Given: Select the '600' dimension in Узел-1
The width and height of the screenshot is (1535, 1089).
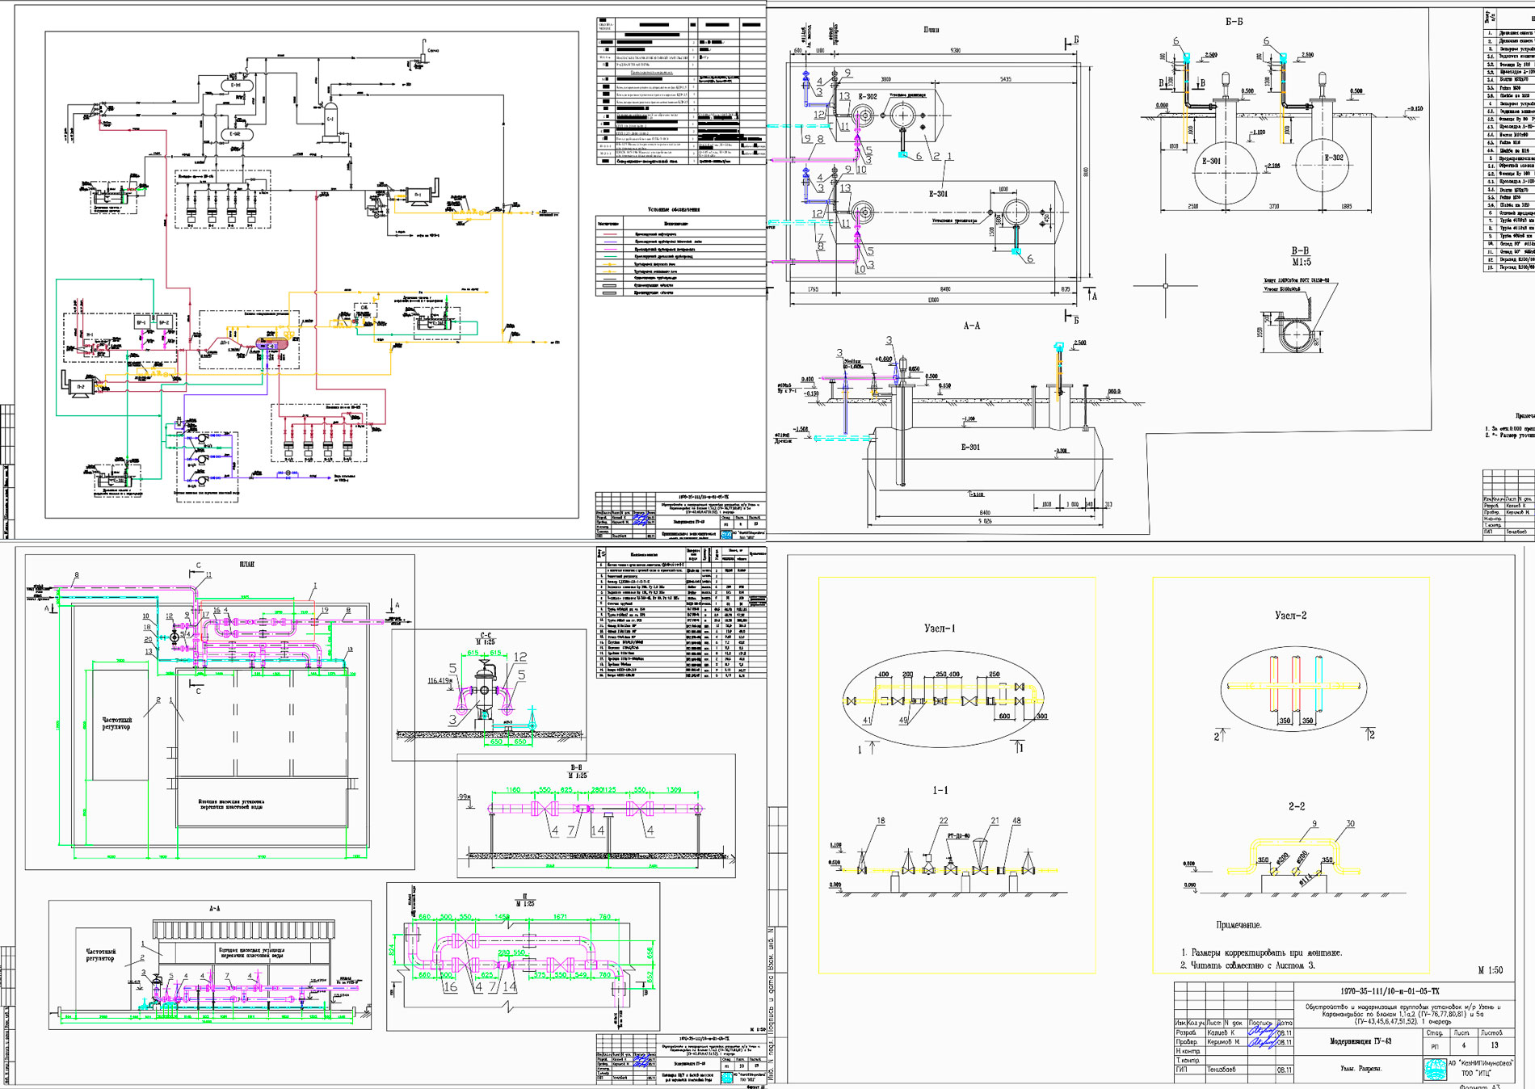Looking at the screenshot, I should tap(1004, 716).
